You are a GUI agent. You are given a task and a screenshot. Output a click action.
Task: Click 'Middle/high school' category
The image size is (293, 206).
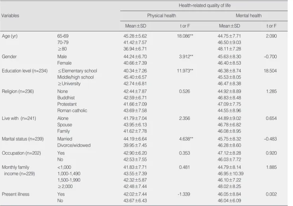click(x=76, y=77)
